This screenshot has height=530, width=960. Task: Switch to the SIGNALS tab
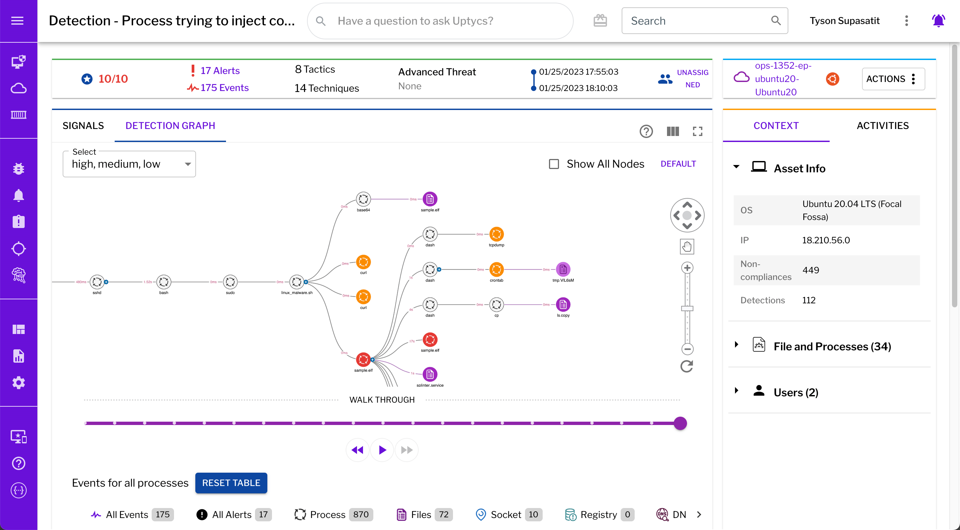83,126
